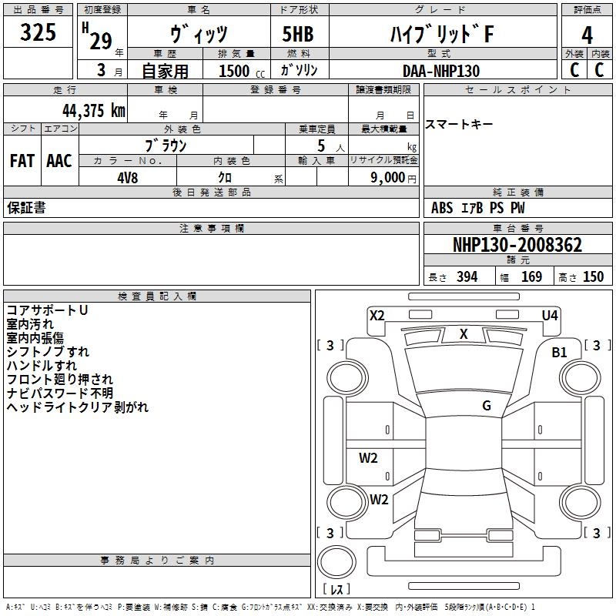
Task: Select the X marker on the car hood
Action: click(464, 334)
